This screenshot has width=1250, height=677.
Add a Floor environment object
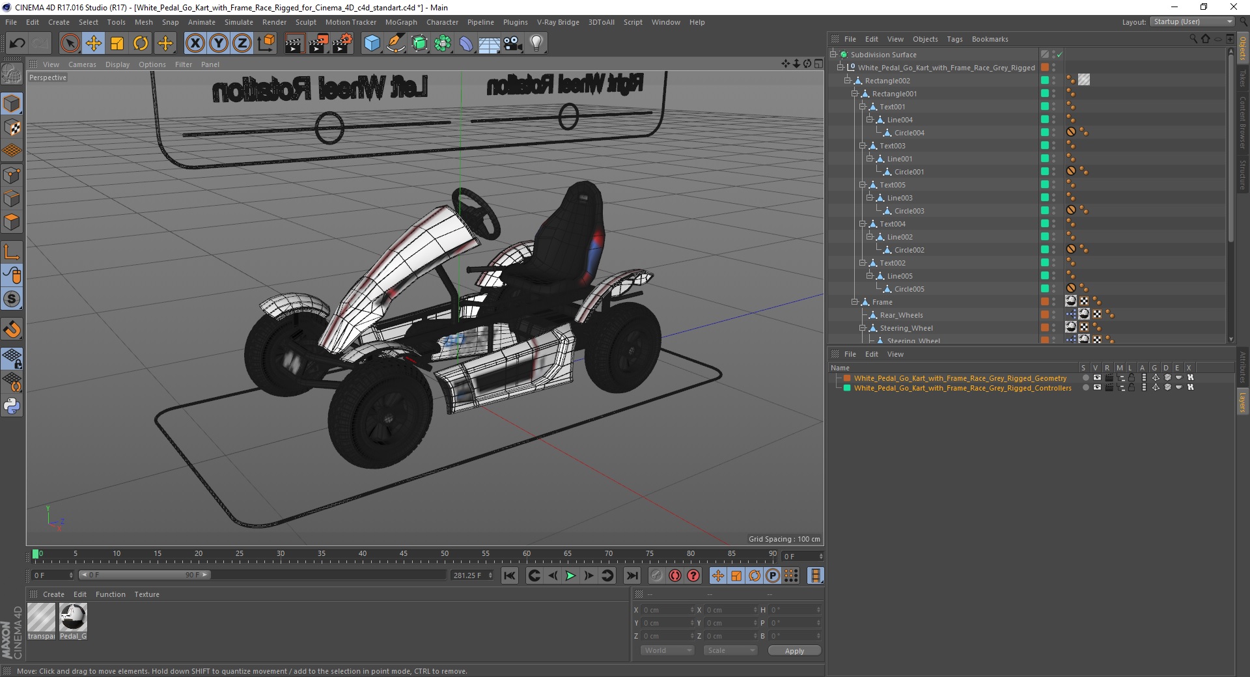(x=489, y=44)
